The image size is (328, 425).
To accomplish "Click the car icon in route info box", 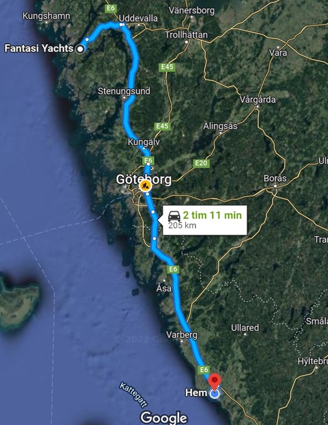I will click(174, 216).
